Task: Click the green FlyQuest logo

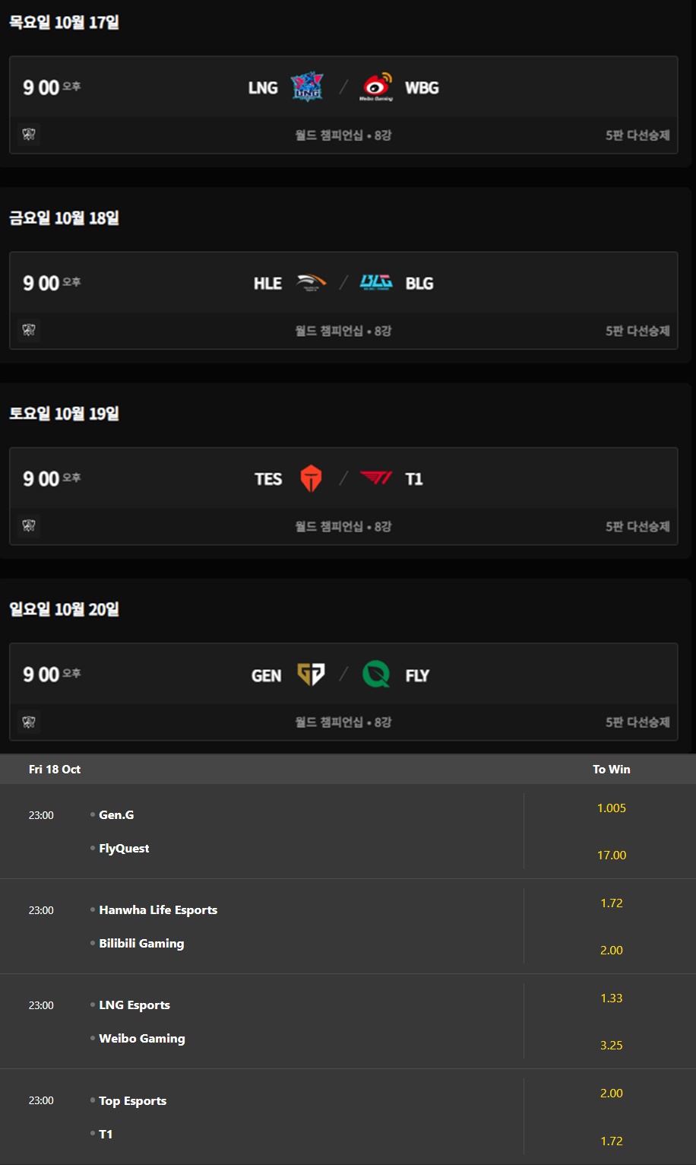Action: 376,674
